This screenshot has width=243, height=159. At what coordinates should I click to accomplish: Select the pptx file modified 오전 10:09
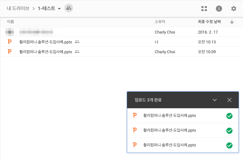tap(46, 52)
